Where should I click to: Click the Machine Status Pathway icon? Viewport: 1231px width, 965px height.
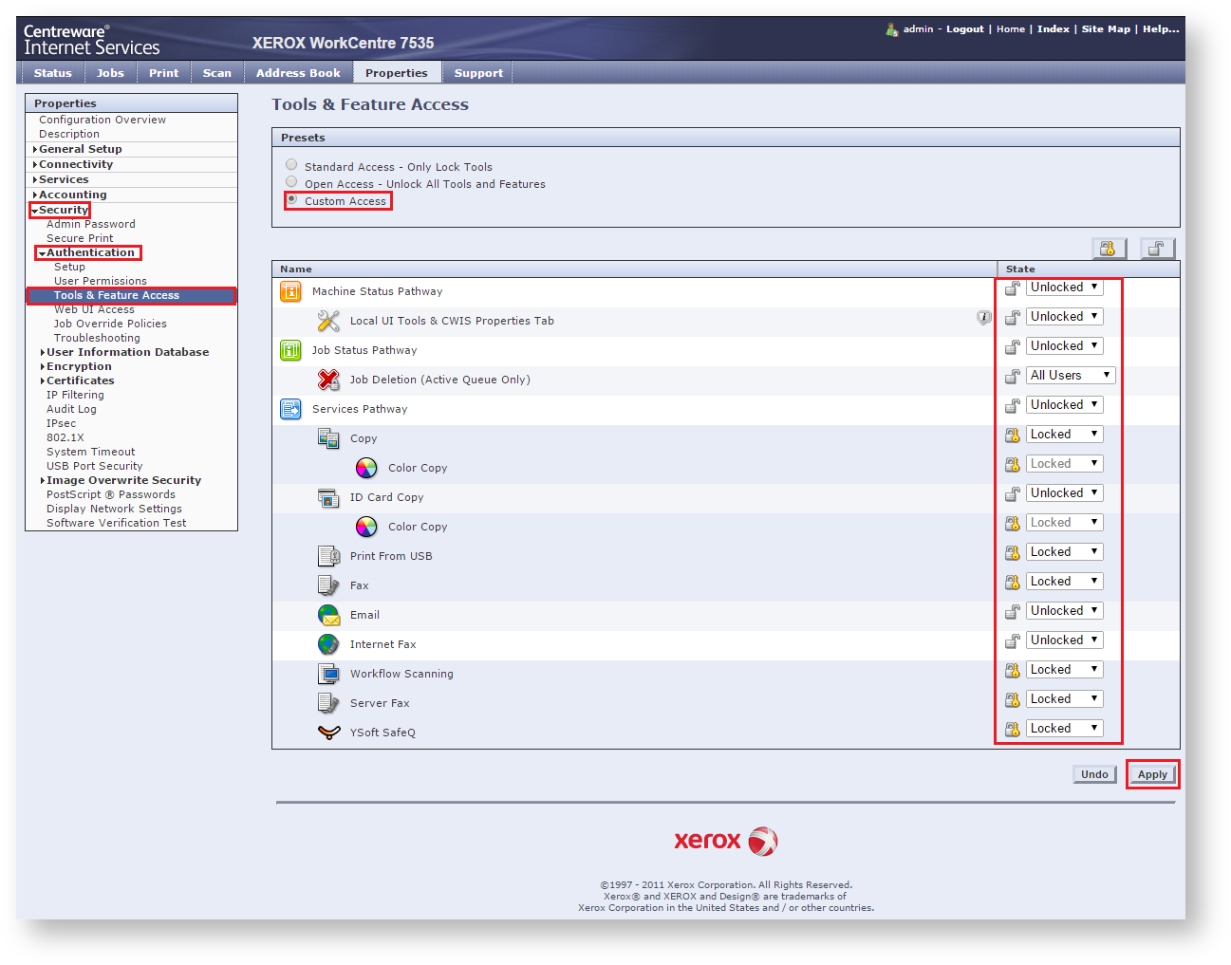(290, 291)
